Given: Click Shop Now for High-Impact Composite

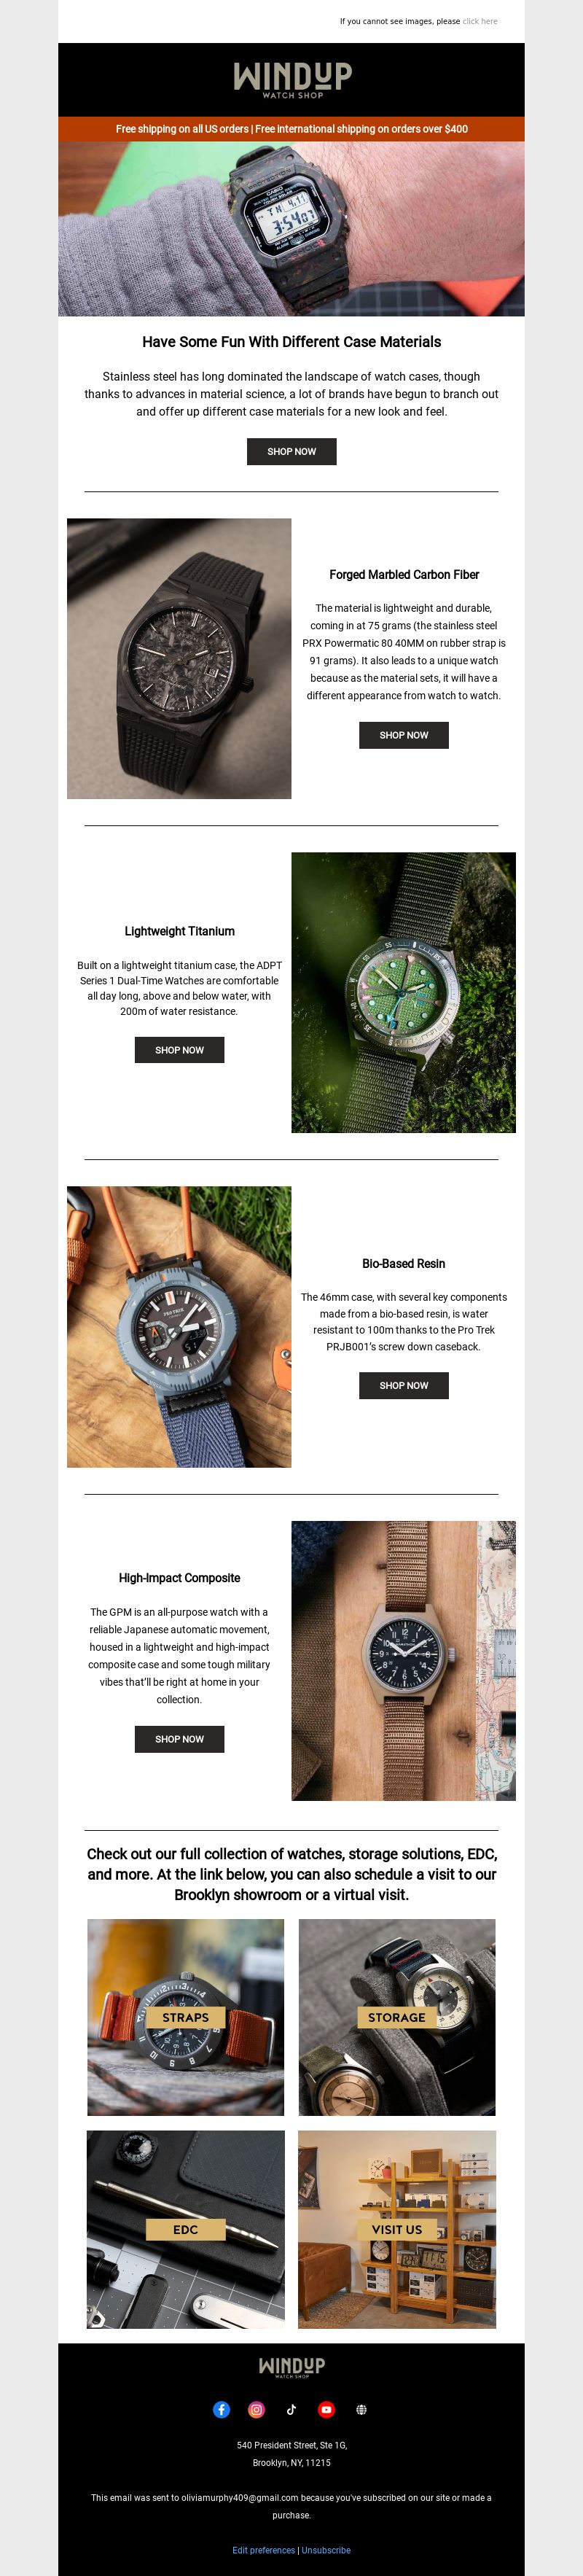Looking at the screenshot, I should pos(180,1739).
